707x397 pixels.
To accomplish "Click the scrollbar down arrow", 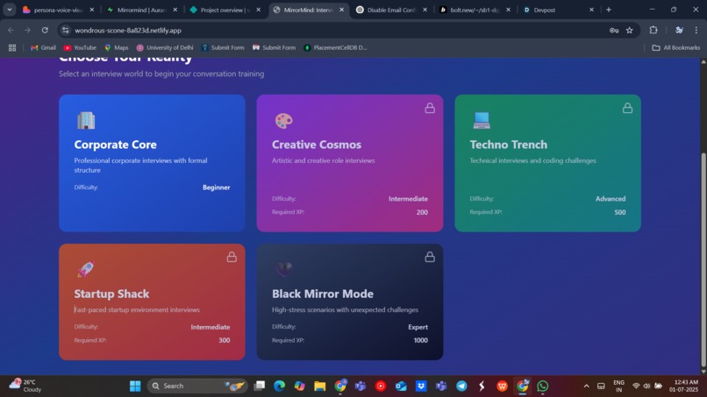I will coord(703,372).
